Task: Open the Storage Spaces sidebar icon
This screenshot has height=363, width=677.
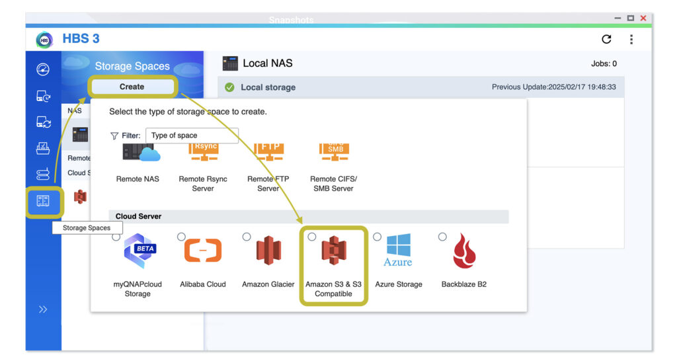Action: coord(44,201)
